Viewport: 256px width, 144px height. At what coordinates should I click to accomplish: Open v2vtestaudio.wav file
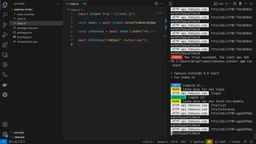click(x=27, y=42)
